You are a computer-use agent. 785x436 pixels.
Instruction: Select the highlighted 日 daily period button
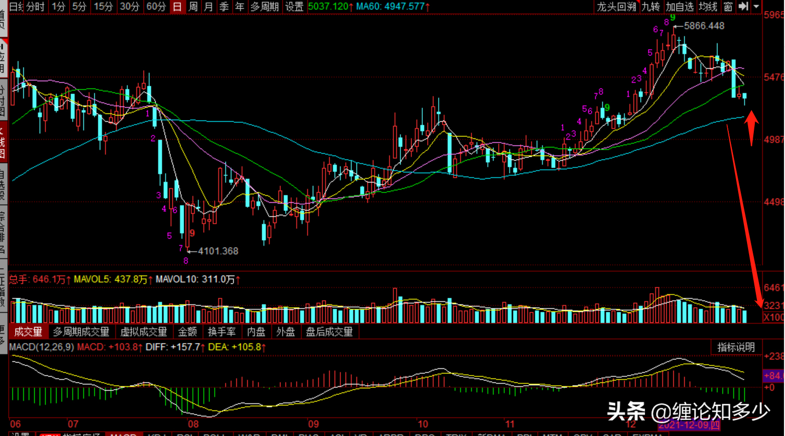[177, 7]
